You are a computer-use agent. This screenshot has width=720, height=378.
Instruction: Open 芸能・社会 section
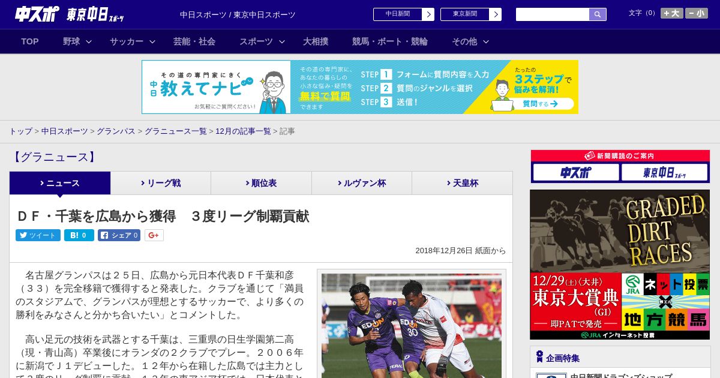click(x=194, y=41)
